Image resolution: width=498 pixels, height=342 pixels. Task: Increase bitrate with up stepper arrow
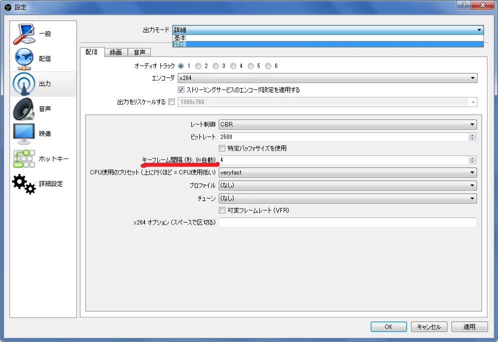472,135
